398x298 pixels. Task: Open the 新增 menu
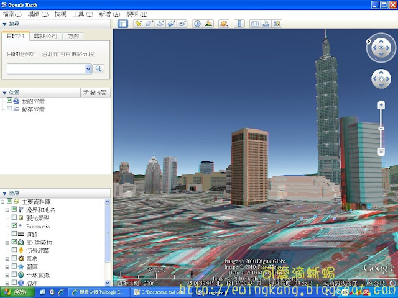coord(109,14)
